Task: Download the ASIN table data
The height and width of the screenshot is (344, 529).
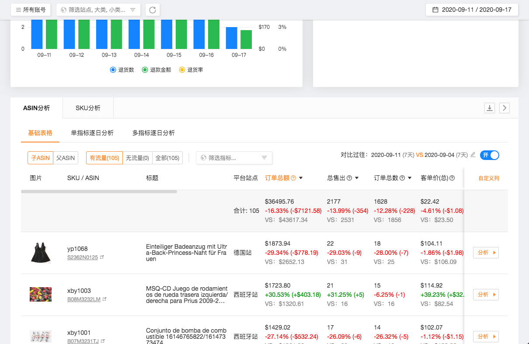Action: [490, 108]
